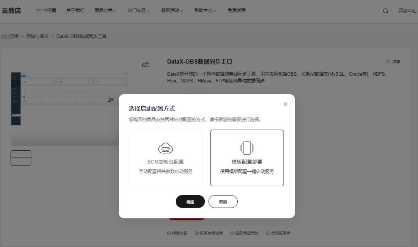Click the cloud icon on ECS控制台配置 card
This screenshot has width=418, height=247.
[x=165, y=148]
